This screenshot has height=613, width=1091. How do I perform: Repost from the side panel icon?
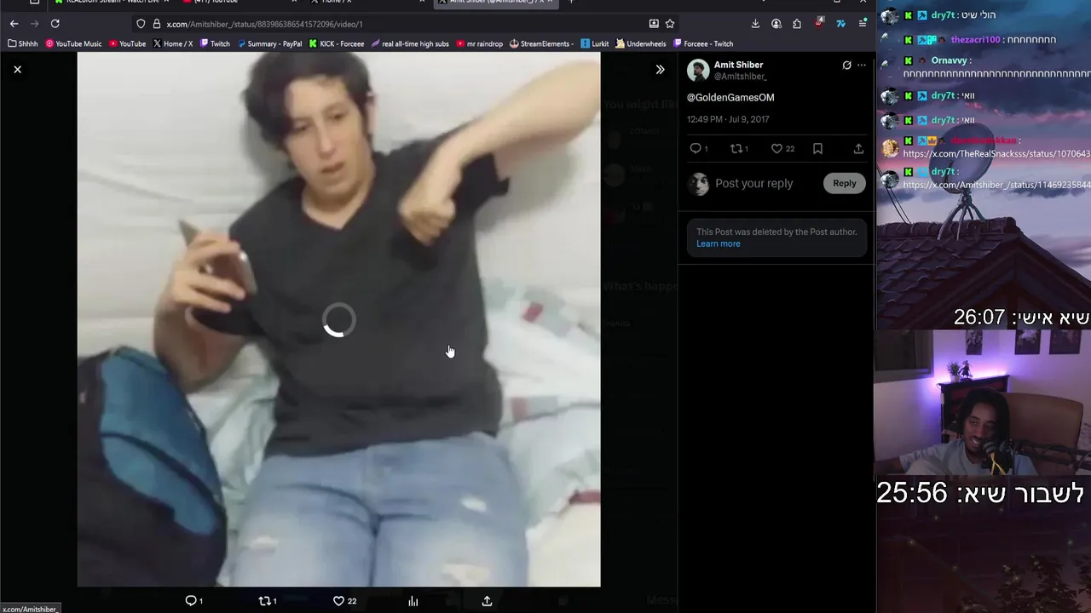click(x=736, y=149)
